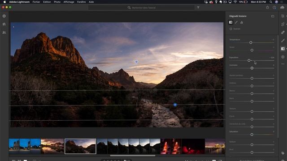Open the keywords tag icon
287x161 pixels.
click(x=283, y=153)
